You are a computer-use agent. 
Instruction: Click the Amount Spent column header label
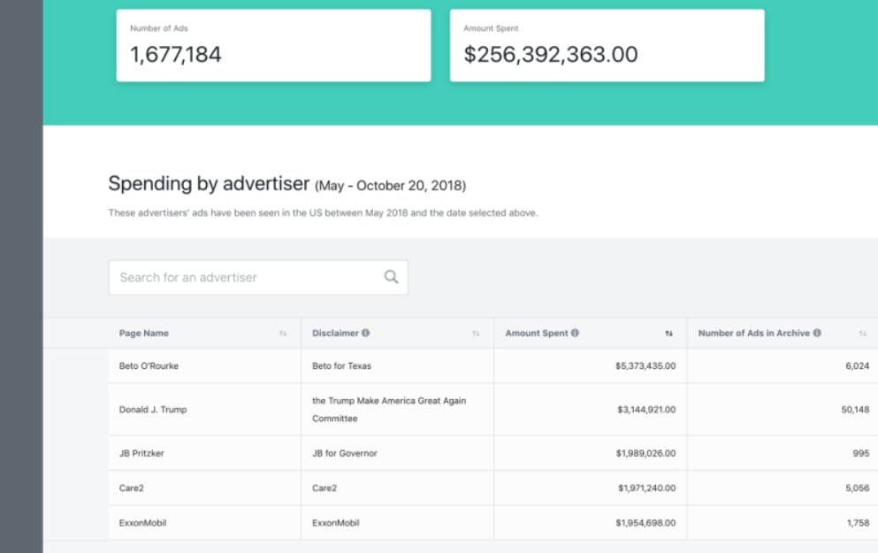[x=537, y=333]
